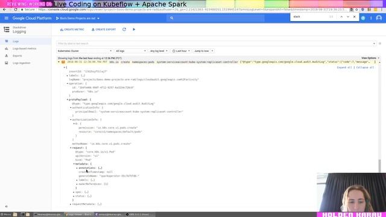Click the blue notifications icon in header
386x217 pixels.
(363, 18)
